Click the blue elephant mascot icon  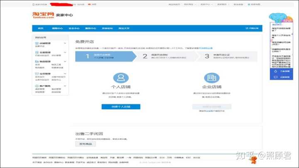point(279,17)
